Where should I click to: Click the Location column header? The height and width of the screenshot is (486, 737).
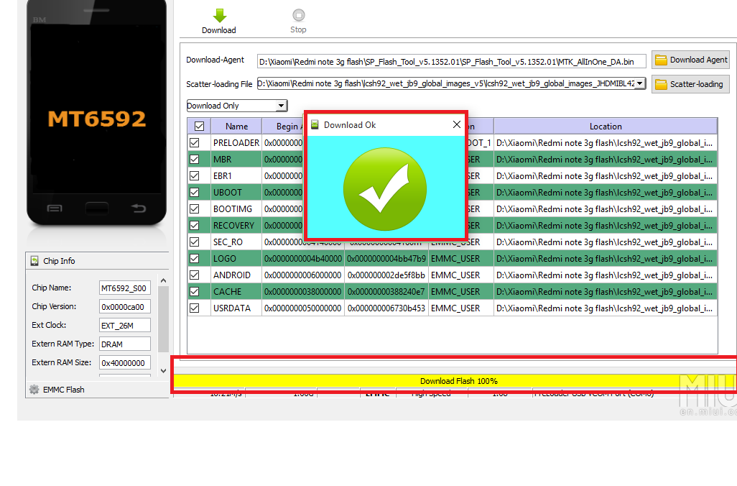click(x=605, y=127)
